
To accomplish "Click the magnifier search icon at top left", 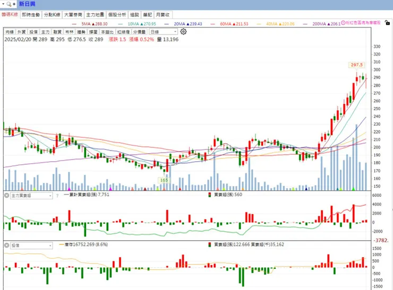I will (x=9, y=4).
